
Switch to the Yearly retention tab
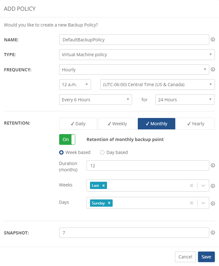coord(196,124)
